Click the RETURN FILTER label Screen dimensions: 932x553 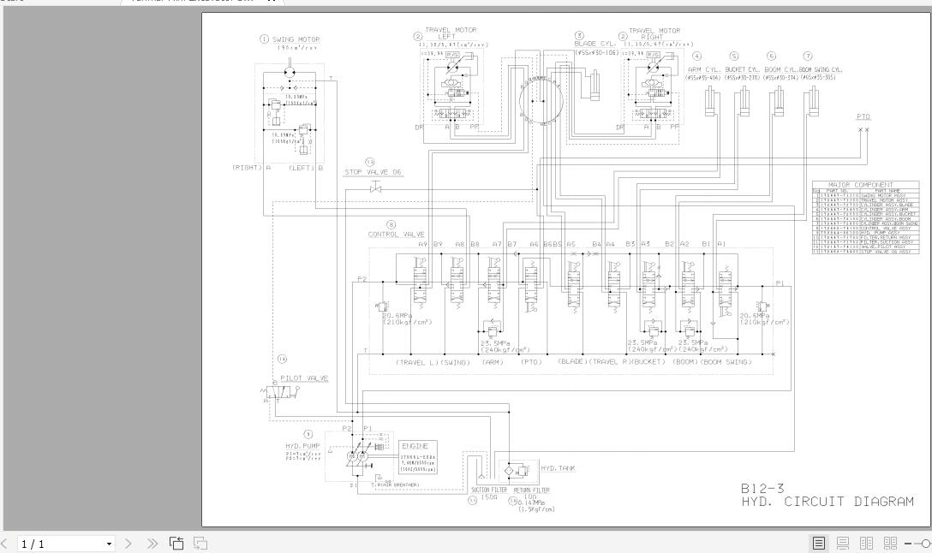tap(531, 490)
